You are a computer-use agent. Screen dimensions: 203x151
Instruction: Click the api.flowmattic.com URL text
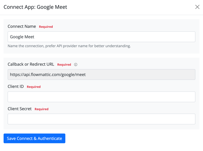click(48, 74)
